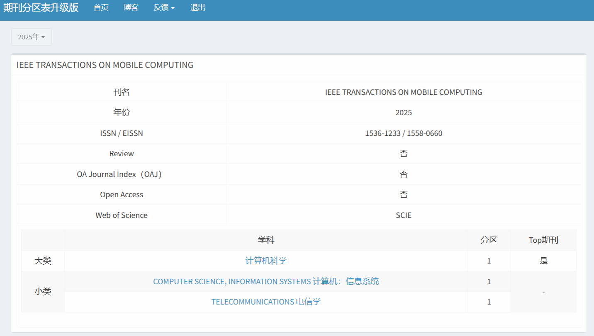
Task: Go to the 首页 nav item
Action: 101,8
